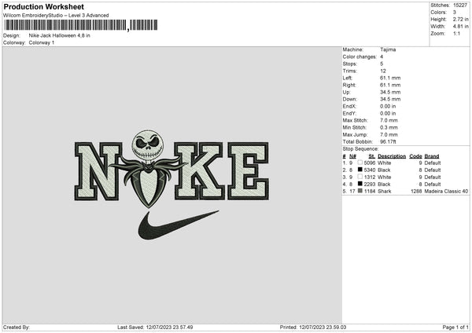Click the Height value '2.72 in'
This screenshot has height=333, width=472.
460,19
